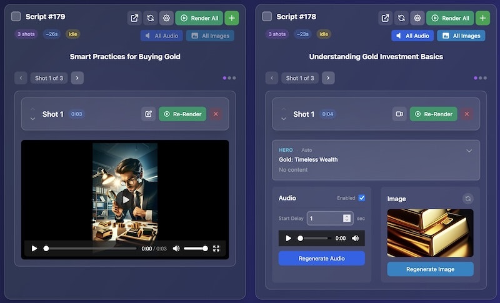Click All Audio in Script #179
The image size is (500, 303).
[x=162, y=36]
